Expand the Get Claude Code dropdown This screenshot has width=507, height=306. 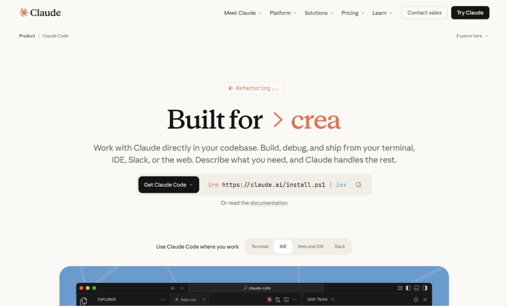pyautogui.click(x=168, y=184)
